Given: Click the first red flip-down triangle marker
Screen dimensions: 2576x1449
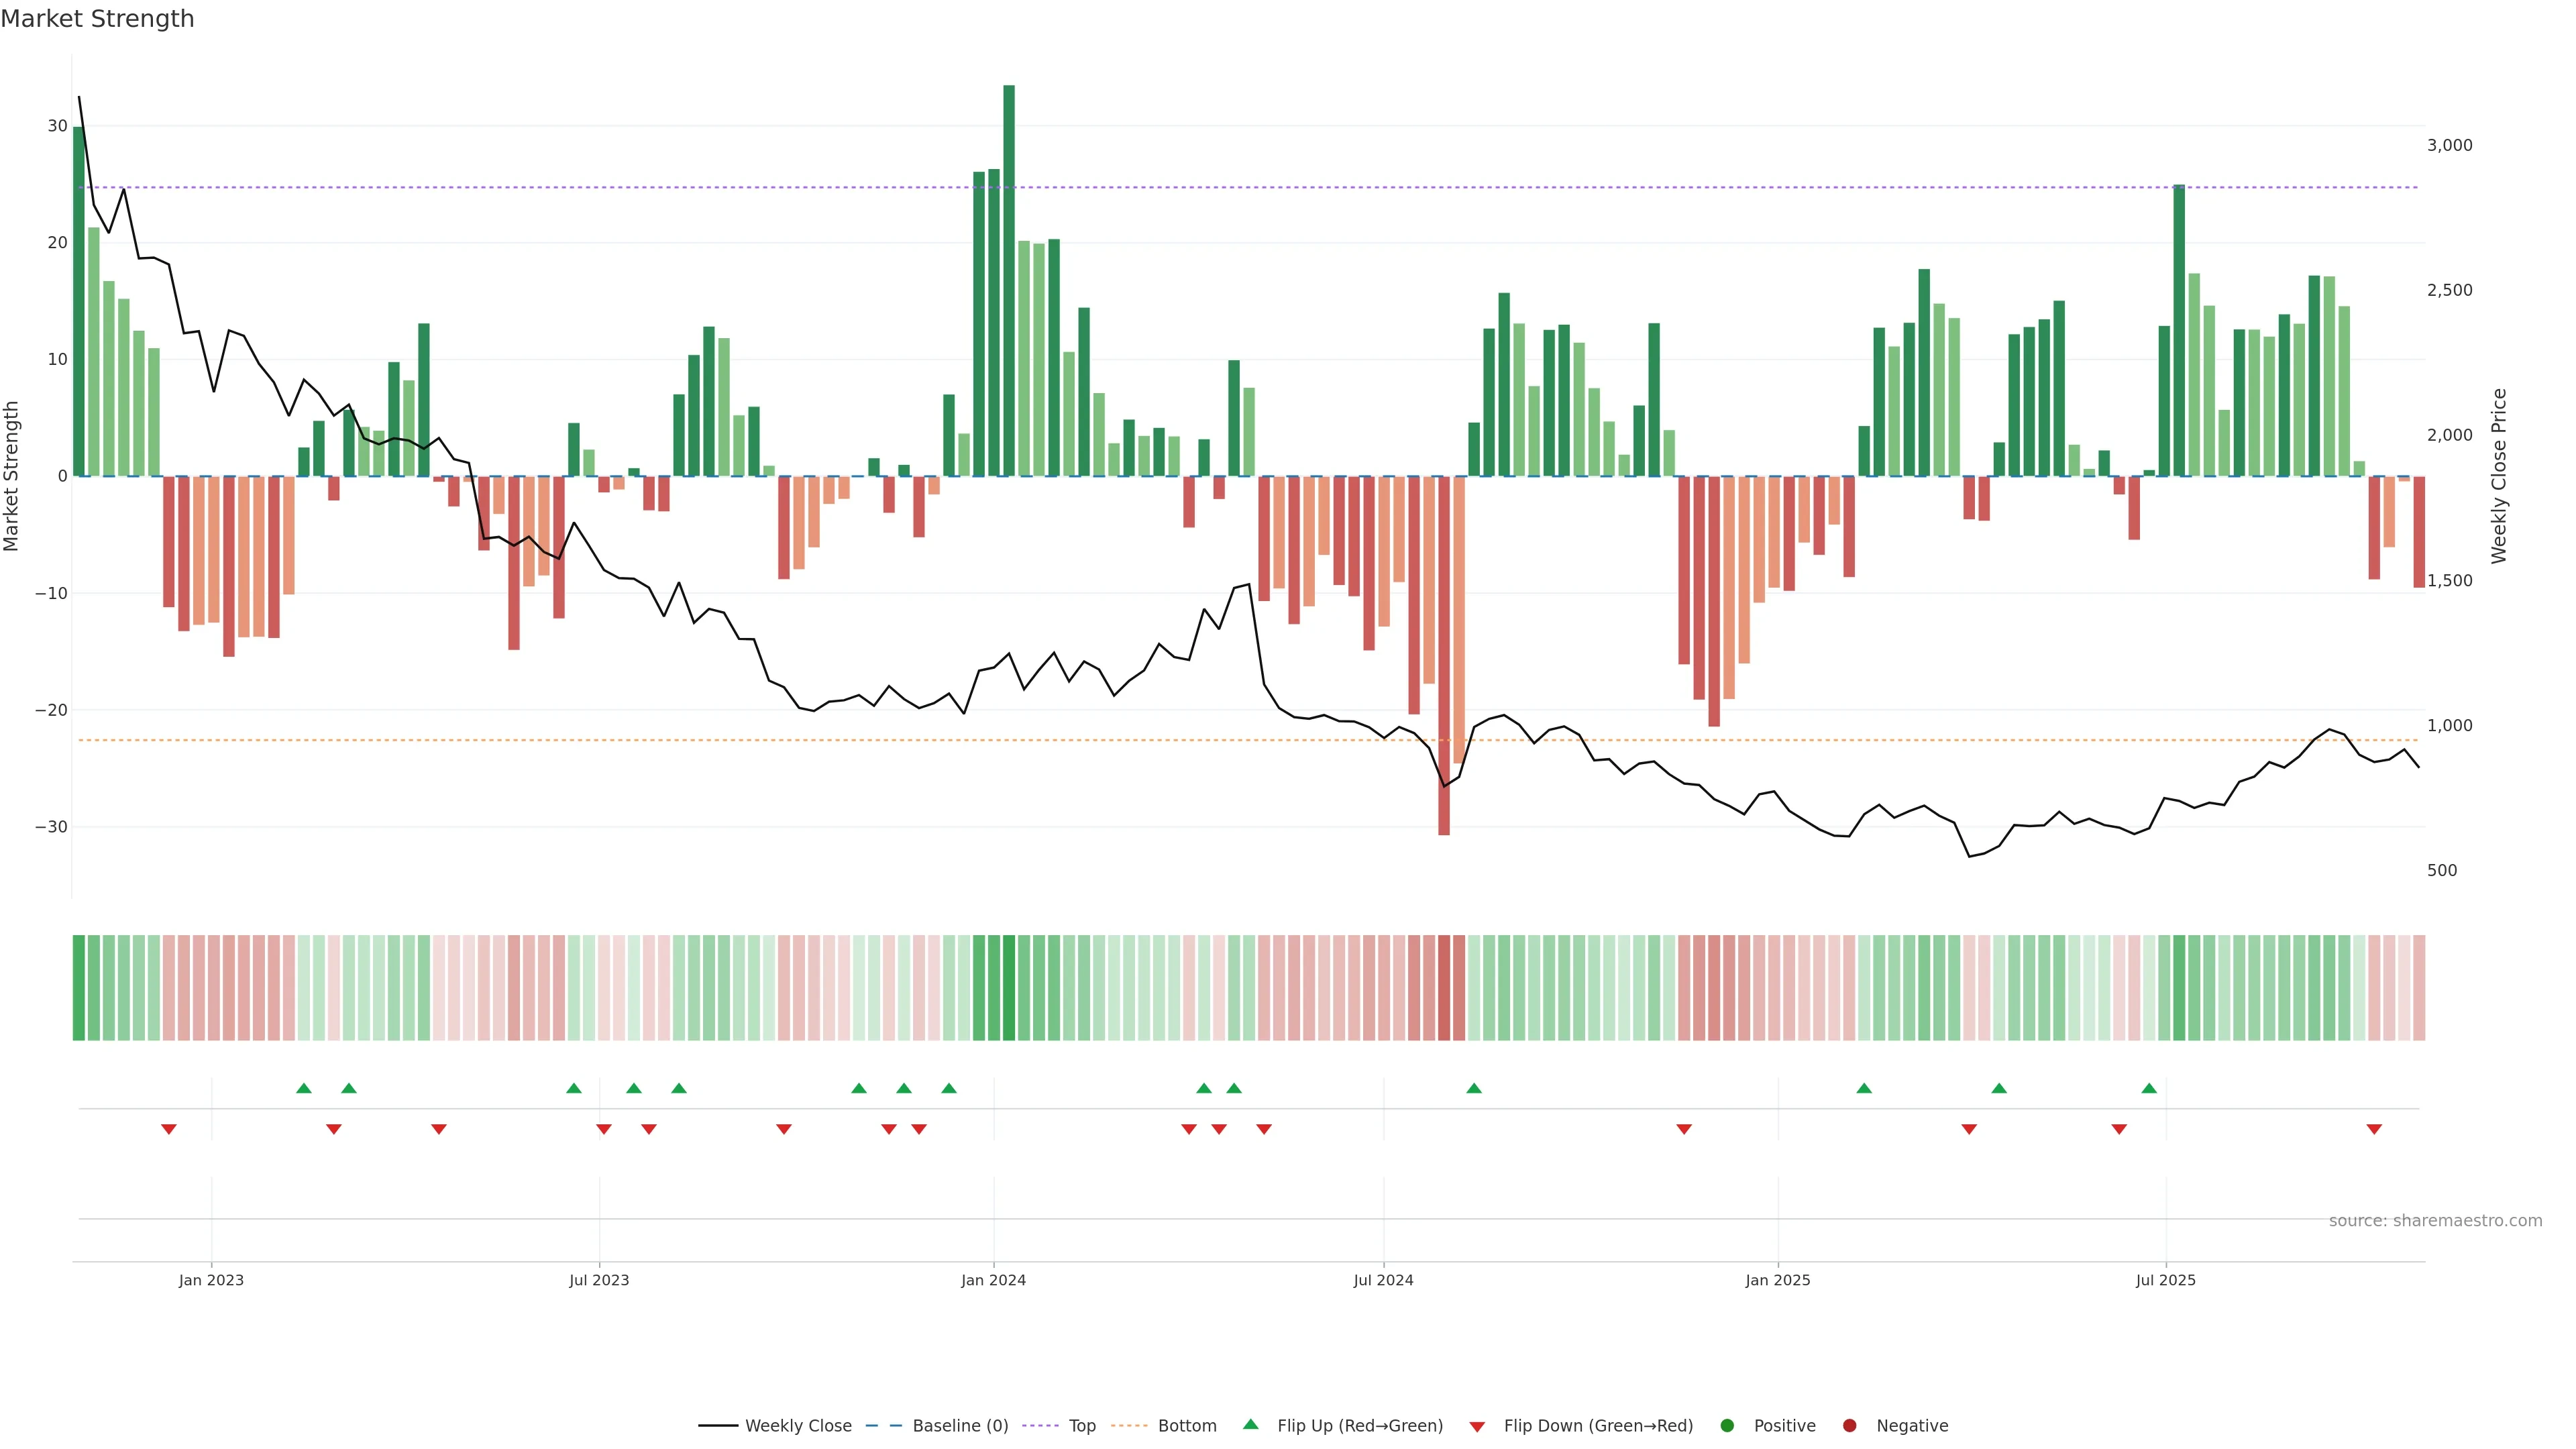Looking at the screenshot, I should pos(169,1129).
